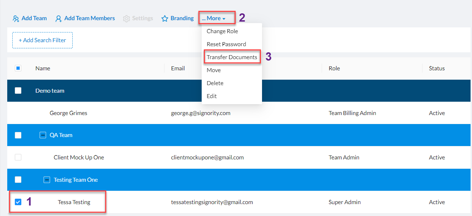This screenshot has height=216, width=472.
Task: Choose Delete from the open menu
Action: pos(215,83)
